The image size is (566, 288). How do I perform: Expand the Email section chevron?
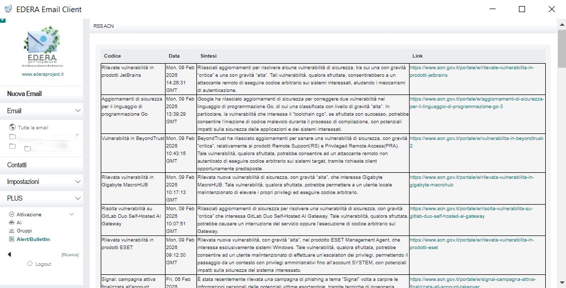click(77, 111)
